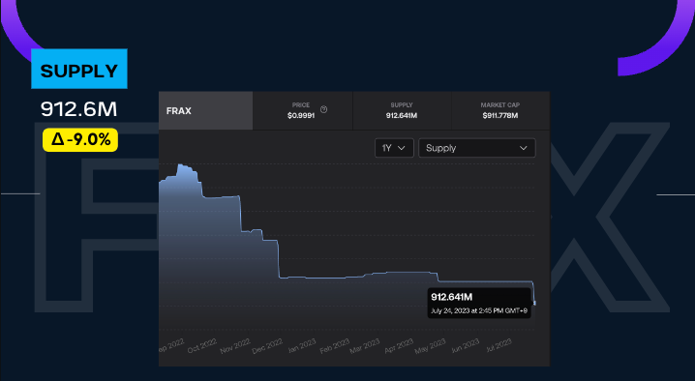Click the yellow Δ-9.0% change badge
This screenshot has width=695, height=381.
[80, 140]
